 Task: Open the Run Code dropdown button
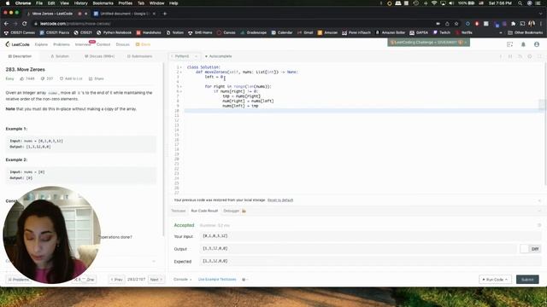point(495,280)
